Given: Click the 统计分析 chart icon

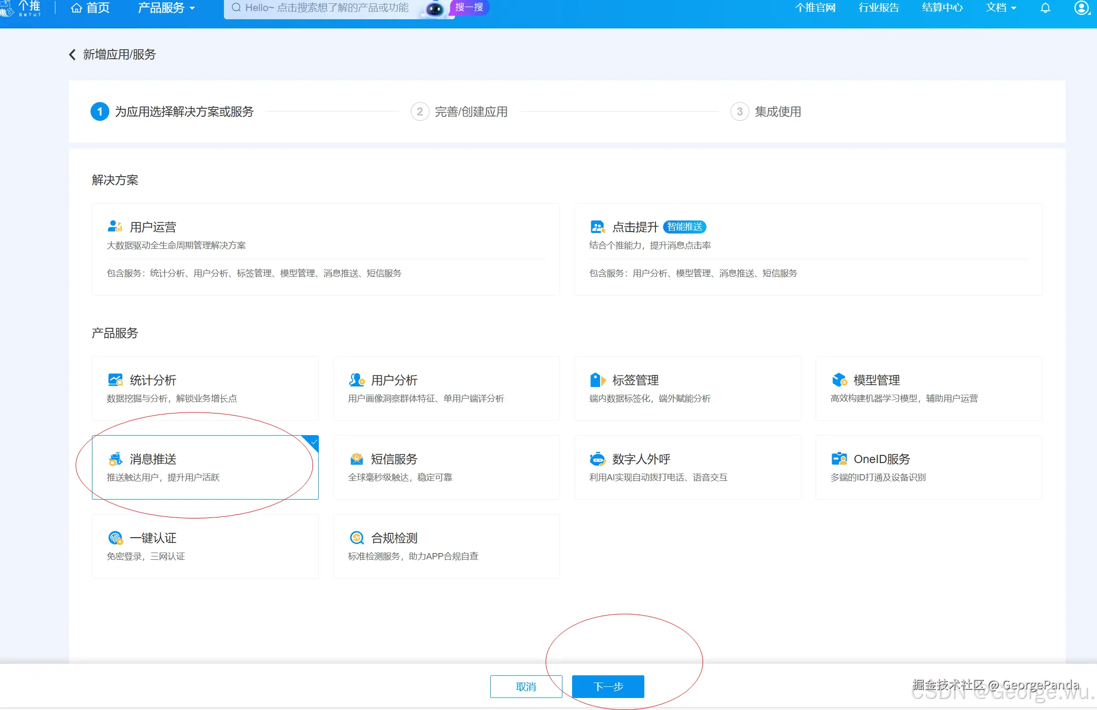Looking at the screenshot, I should coord(115,380).
